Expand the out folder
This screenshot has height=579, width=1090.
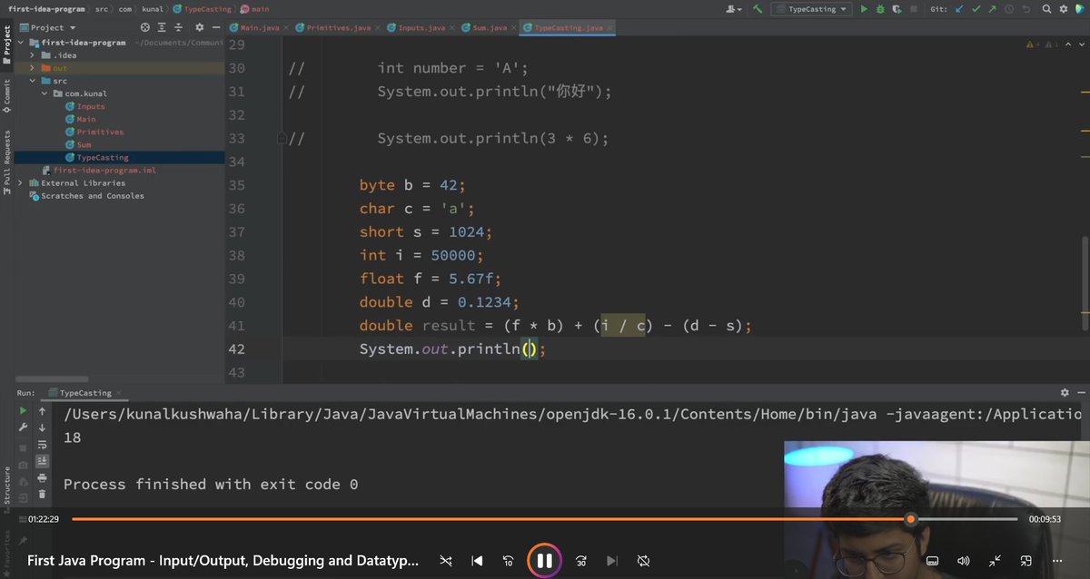pyautogui.click(x=33, y=68)
